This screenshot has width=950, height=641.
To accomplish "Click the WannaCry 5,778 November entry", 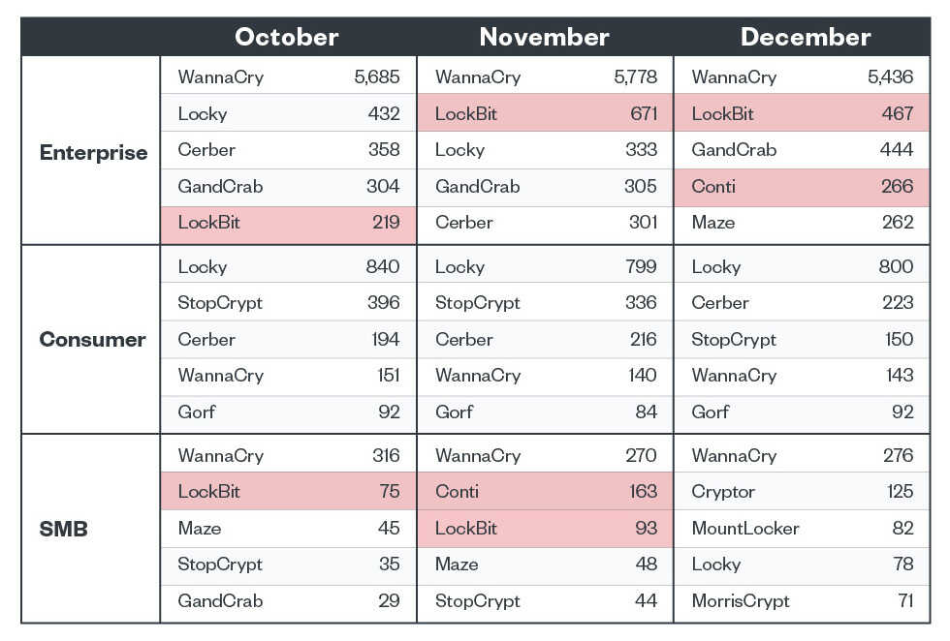I will coord(545,77).
